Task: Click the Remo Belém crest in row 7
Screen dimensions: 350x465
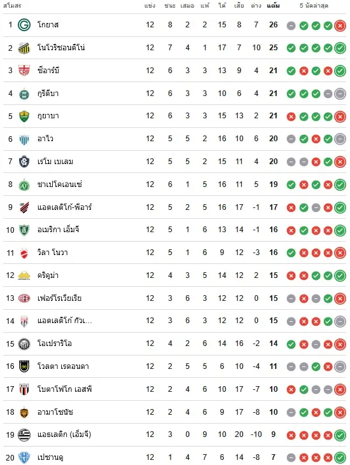Action: pos(24,162)
